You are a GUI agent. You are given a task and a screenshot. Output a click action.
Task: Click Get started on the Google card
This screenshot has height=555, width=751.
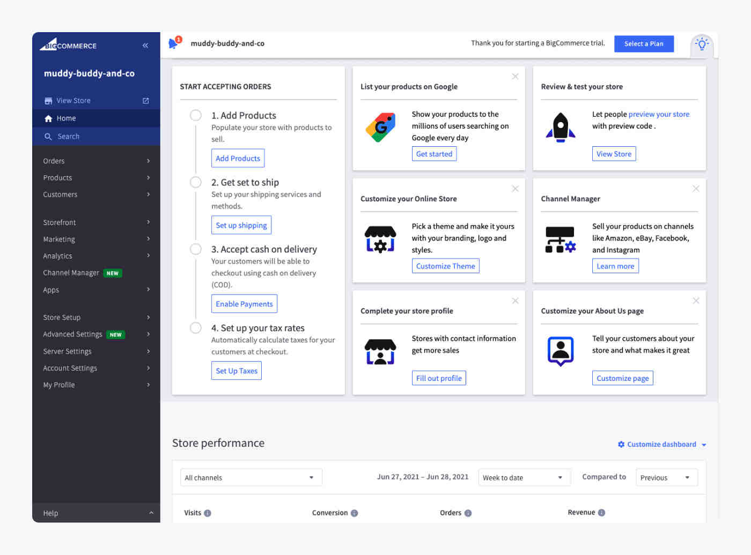[434, 154]
